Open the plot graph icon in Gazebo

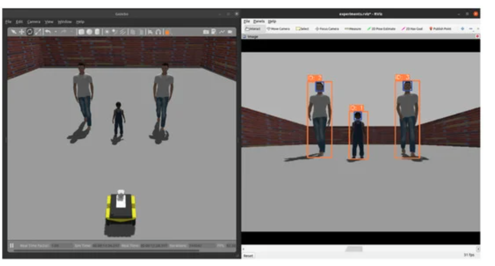point(222,32)
